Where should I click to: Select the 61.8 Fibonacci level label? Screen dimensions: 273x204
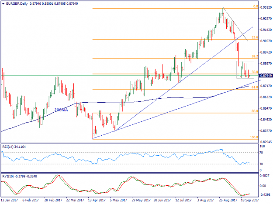click(x=255, y=87)
